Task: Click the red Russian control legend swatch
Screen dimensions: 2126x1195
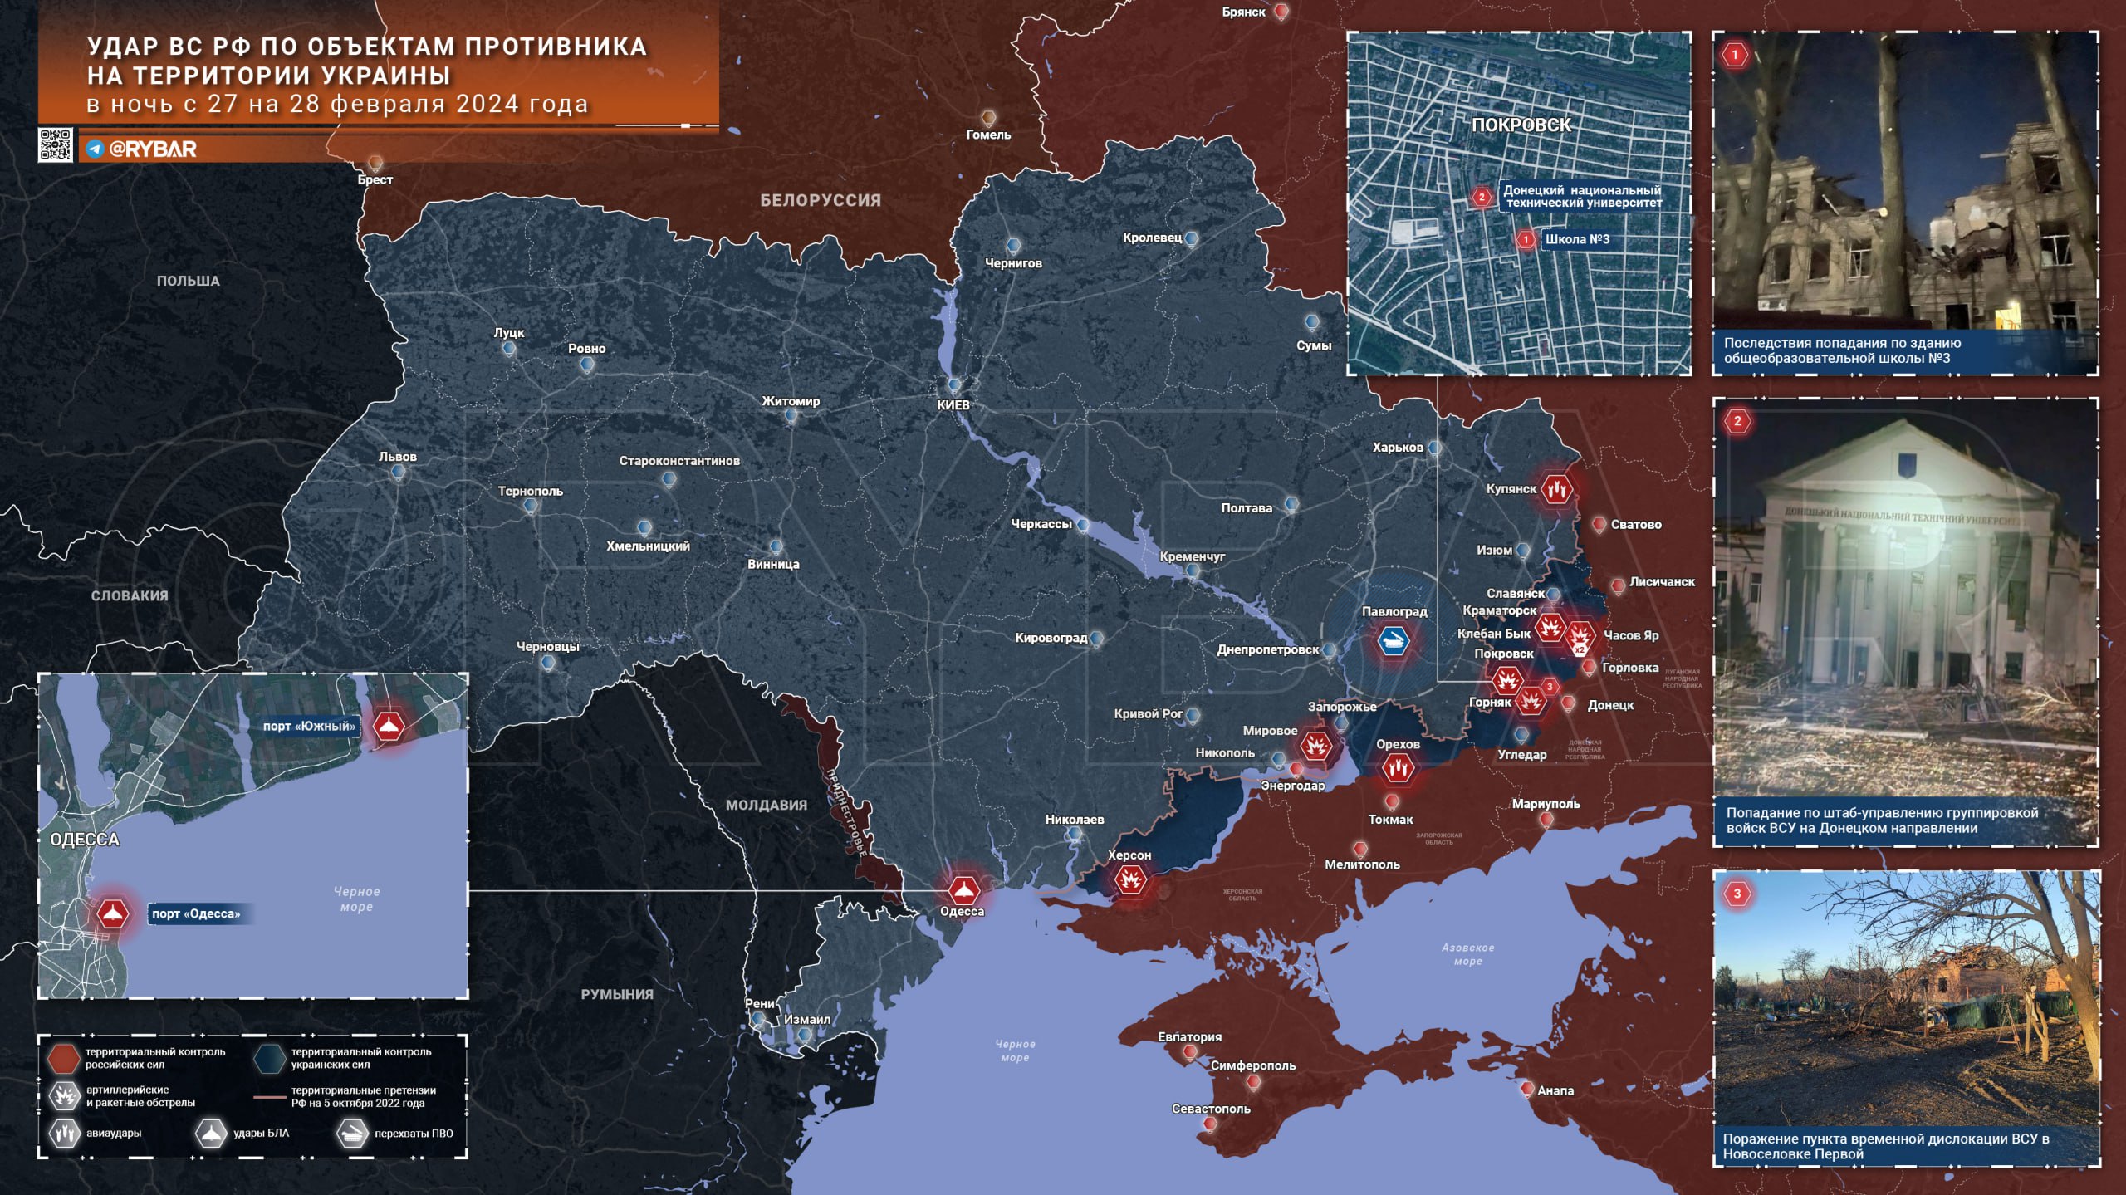Action: [x=62, y=1058]
